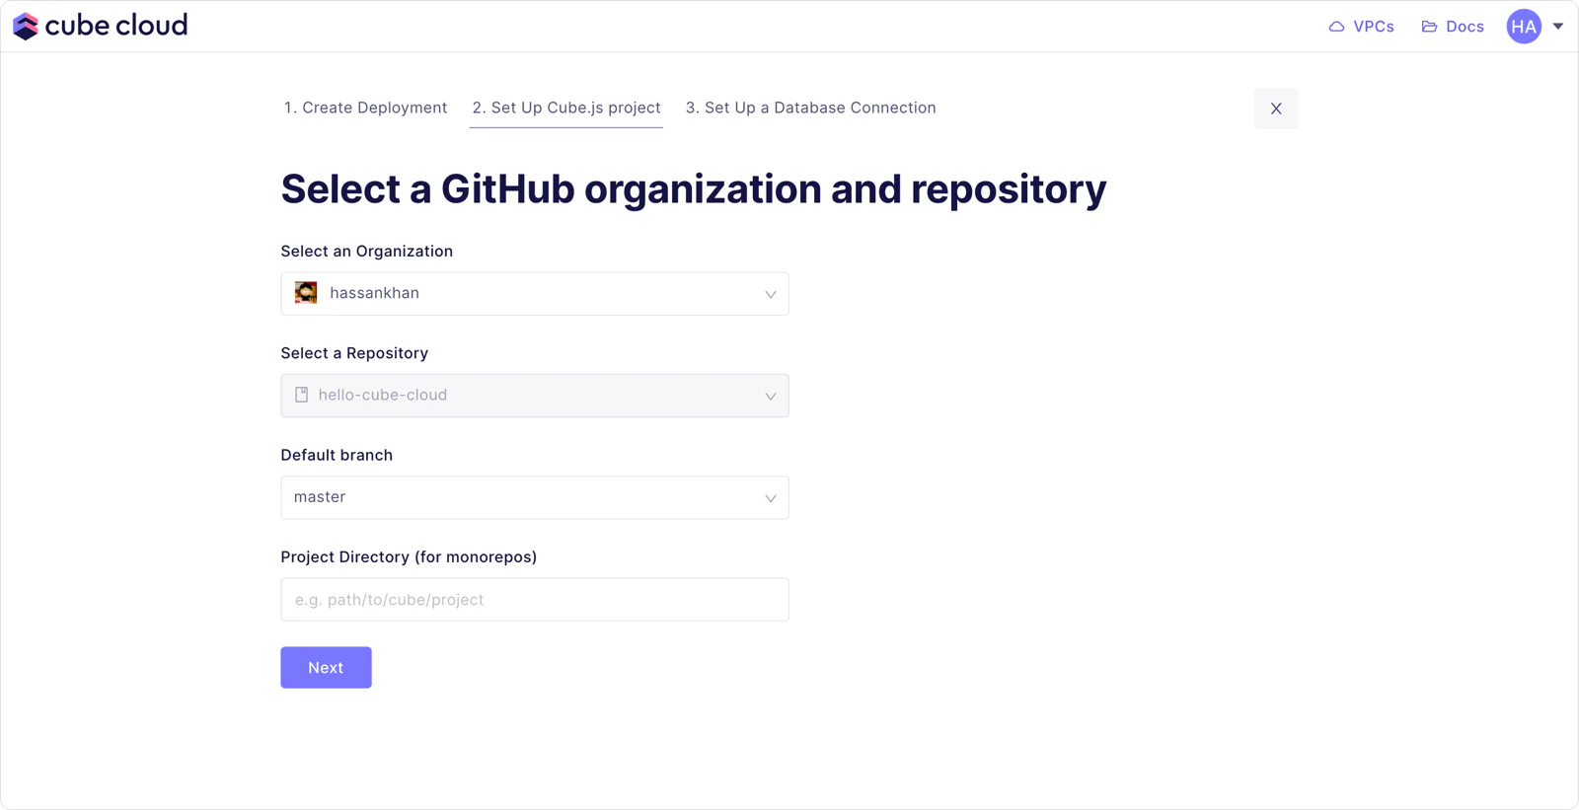The height and width of the screenshot is (810, 1579).
Task: Switch to Set Up a Database Connection step
Action: (x=811, y=108)
